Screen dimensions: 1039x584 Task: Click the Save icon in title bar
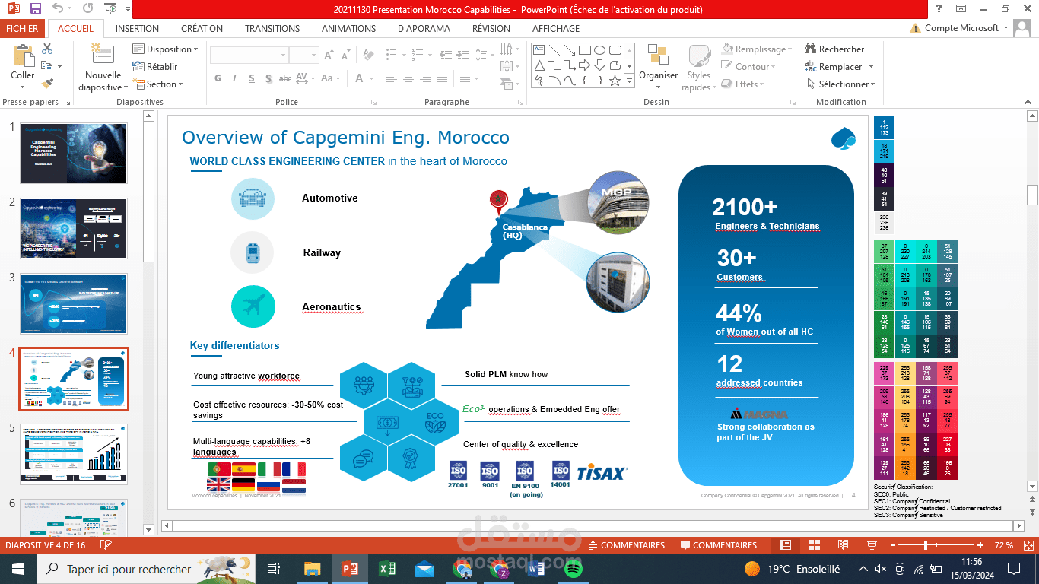click(x=35, y=9)
